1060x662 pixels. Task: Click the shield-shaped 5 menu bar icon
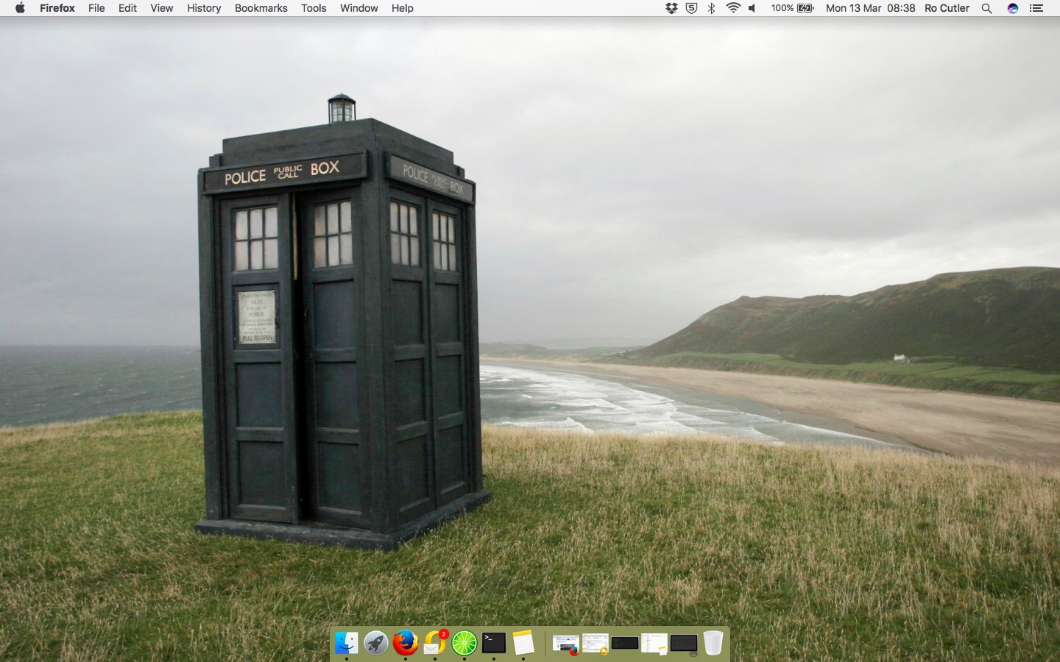coord(691,8)
